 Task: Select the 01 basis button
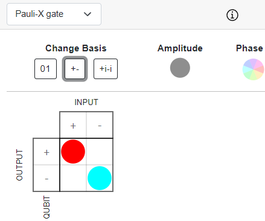coord(45,69)
